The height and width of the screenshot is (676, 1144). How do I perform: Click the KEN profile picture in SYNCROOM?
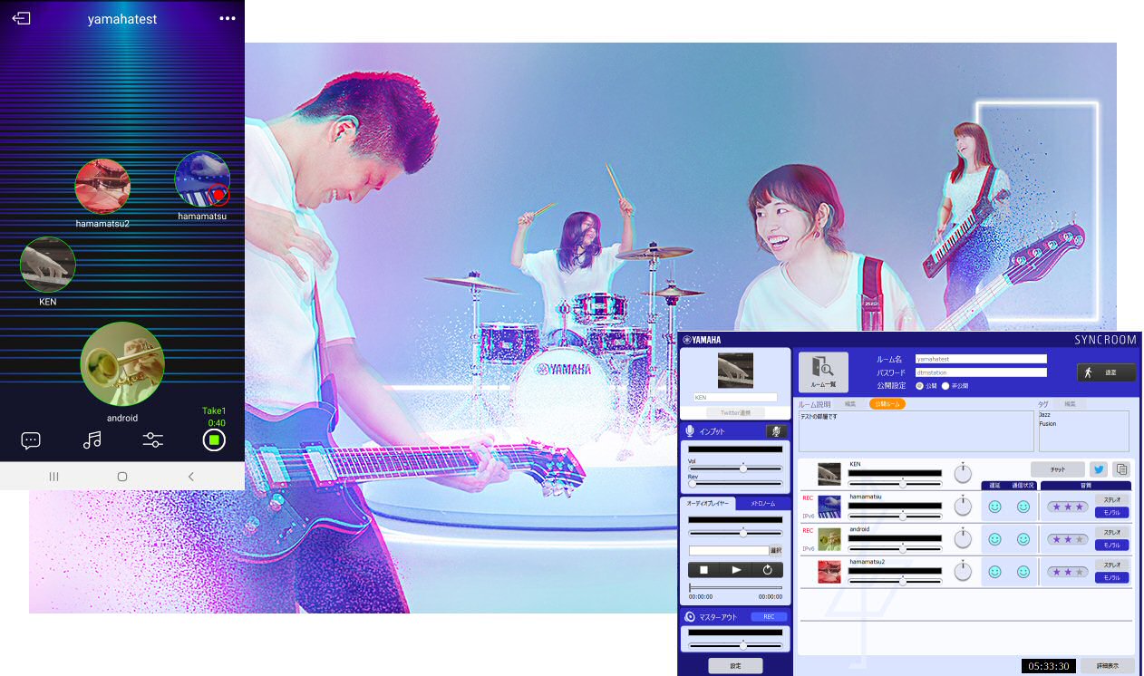pos(735,371)
